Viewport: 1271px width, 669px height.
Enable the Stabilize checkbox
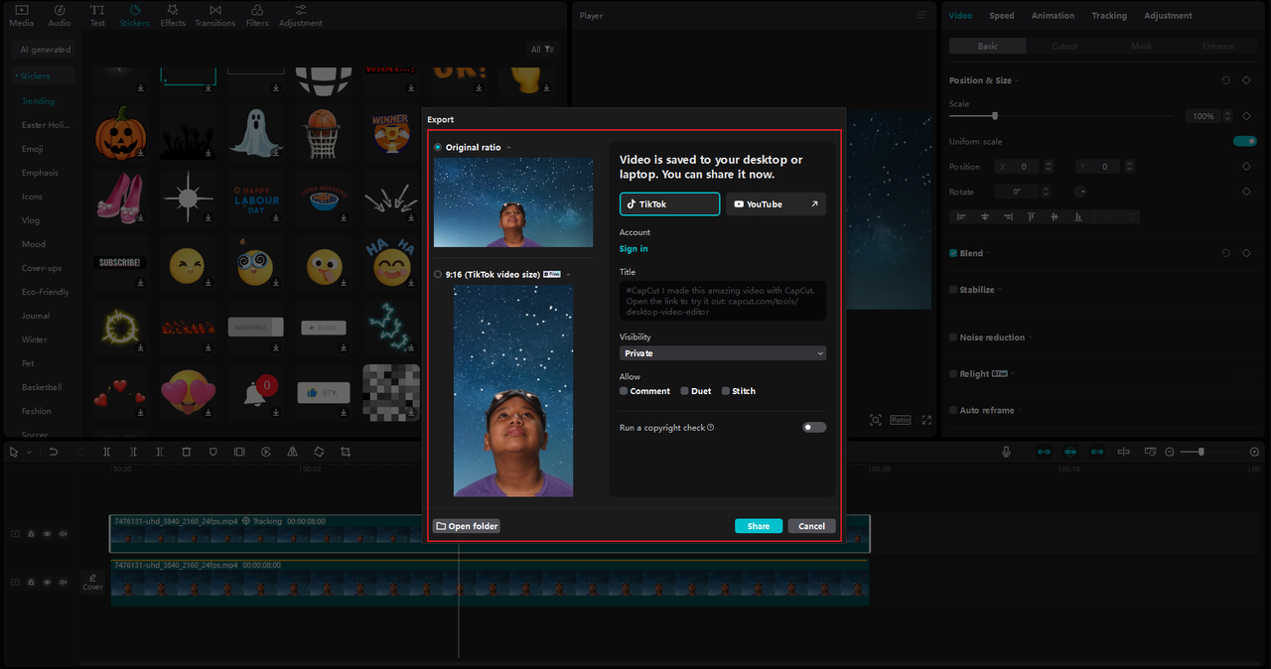(953, 290)
